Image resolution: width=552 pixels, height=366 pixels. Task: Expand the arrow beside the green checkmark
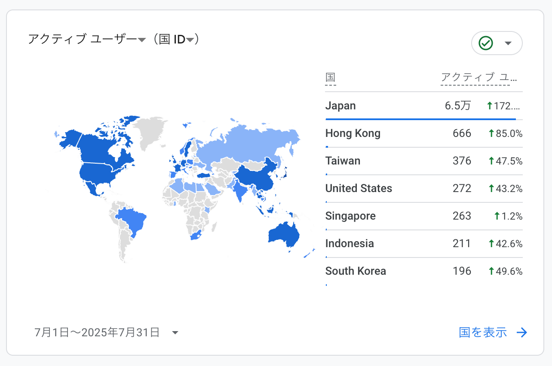(508, 43)
